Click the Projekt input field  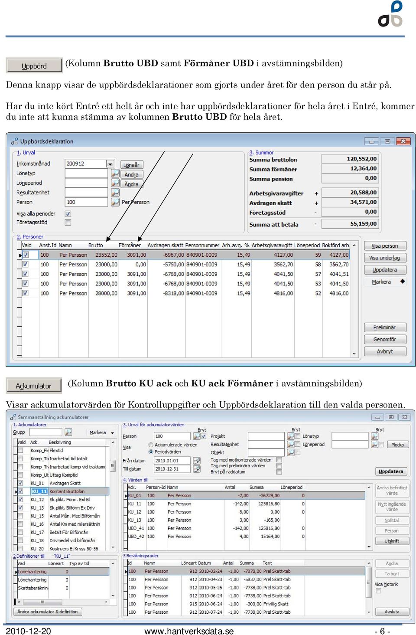coord(266,436)
